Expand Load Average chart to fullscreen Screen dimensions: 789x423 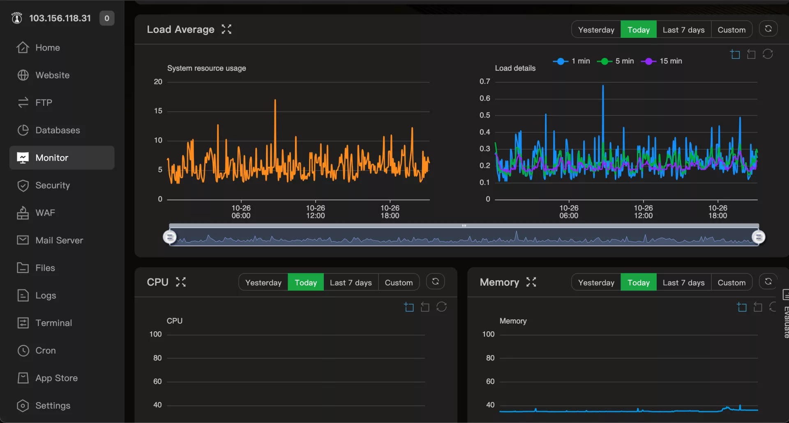(x=226, y=29)
